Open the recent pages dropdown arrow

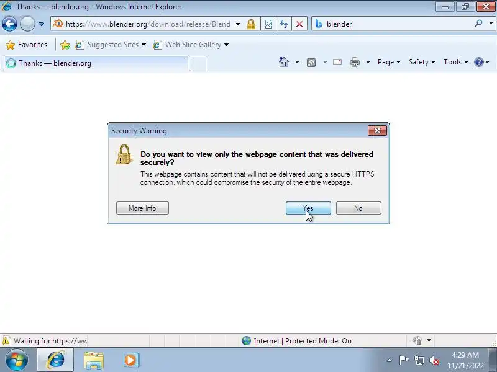41,24
